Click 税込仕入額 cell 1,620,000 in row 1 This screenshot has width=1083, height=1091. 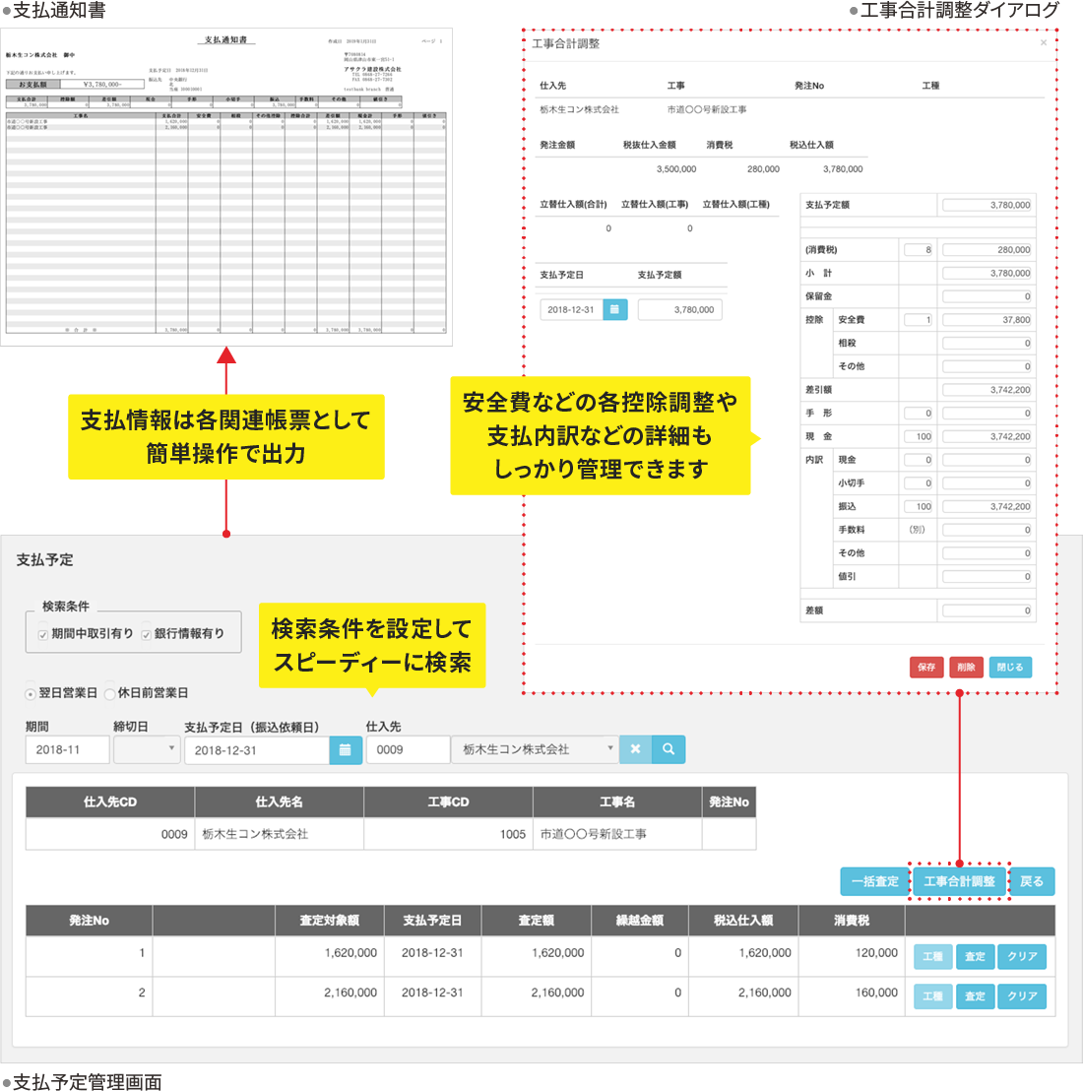tap(743, 957)
